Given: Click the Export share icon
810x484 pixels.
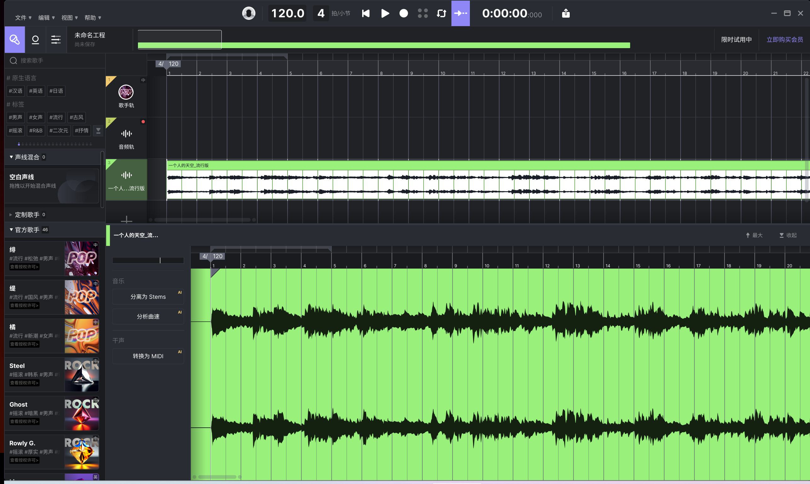Looking at the screenshot, I should 566,14.
